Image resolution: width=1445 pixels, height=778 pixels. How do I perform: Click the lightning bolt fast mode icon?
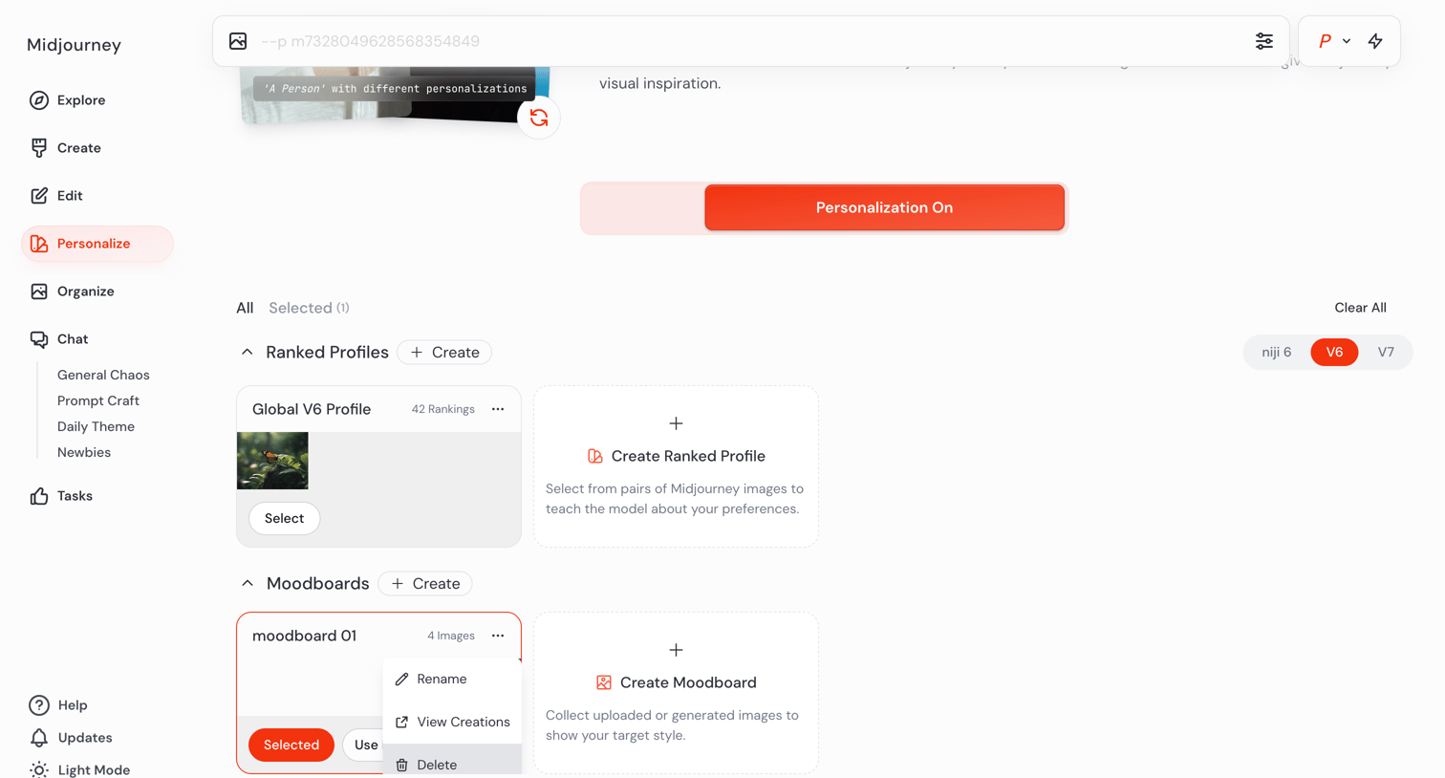1375,41
